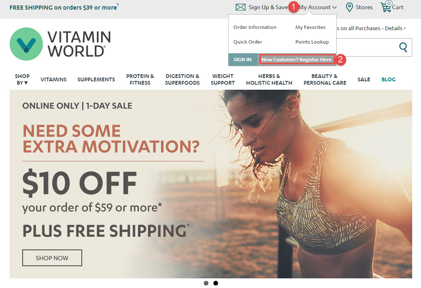Select Points Lookup menu entry

click(312, 42)
